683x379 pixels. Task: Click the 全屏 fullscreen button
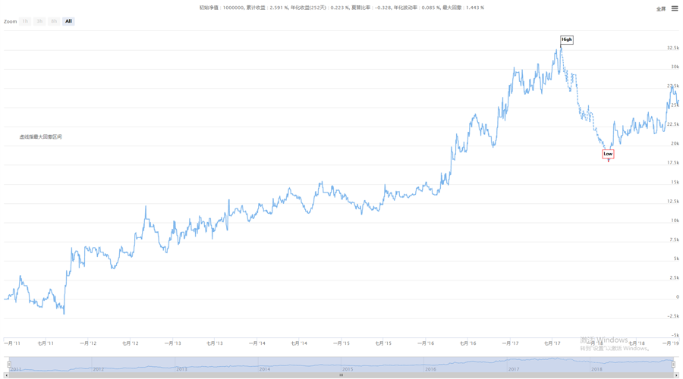tap(660, 9)
